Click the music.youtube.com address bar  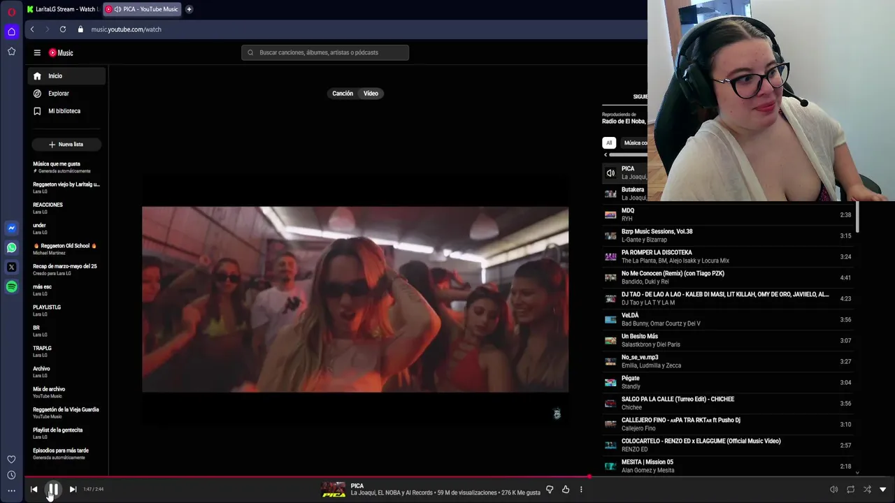coord(126,29)
